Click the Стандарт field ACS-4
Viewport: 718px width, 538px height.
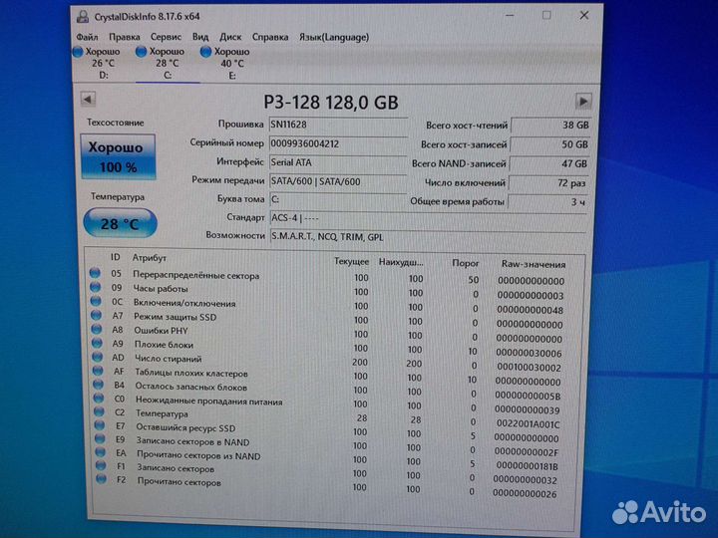tap(428, 218)
